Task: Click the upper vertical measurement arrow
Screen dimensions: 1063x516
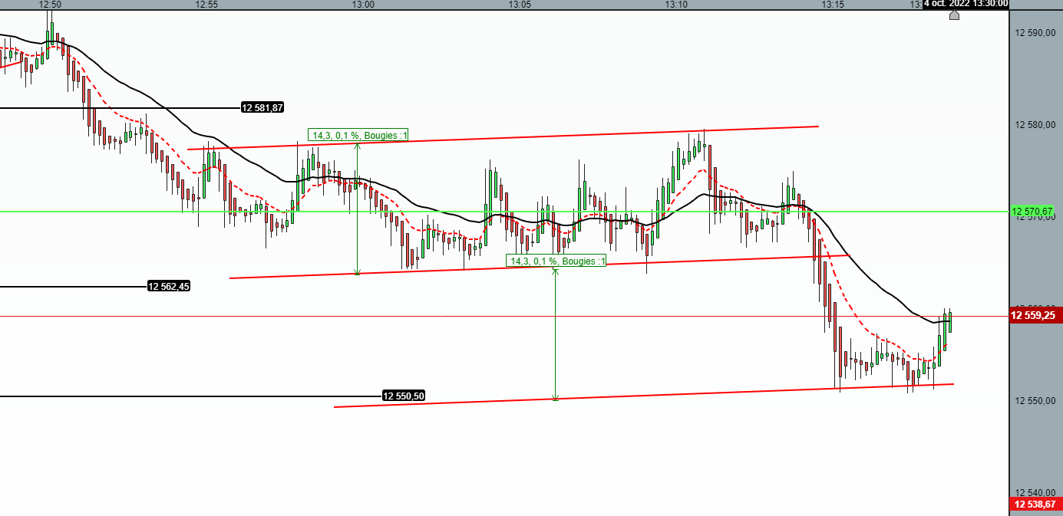Action: [x=357, y=209]
